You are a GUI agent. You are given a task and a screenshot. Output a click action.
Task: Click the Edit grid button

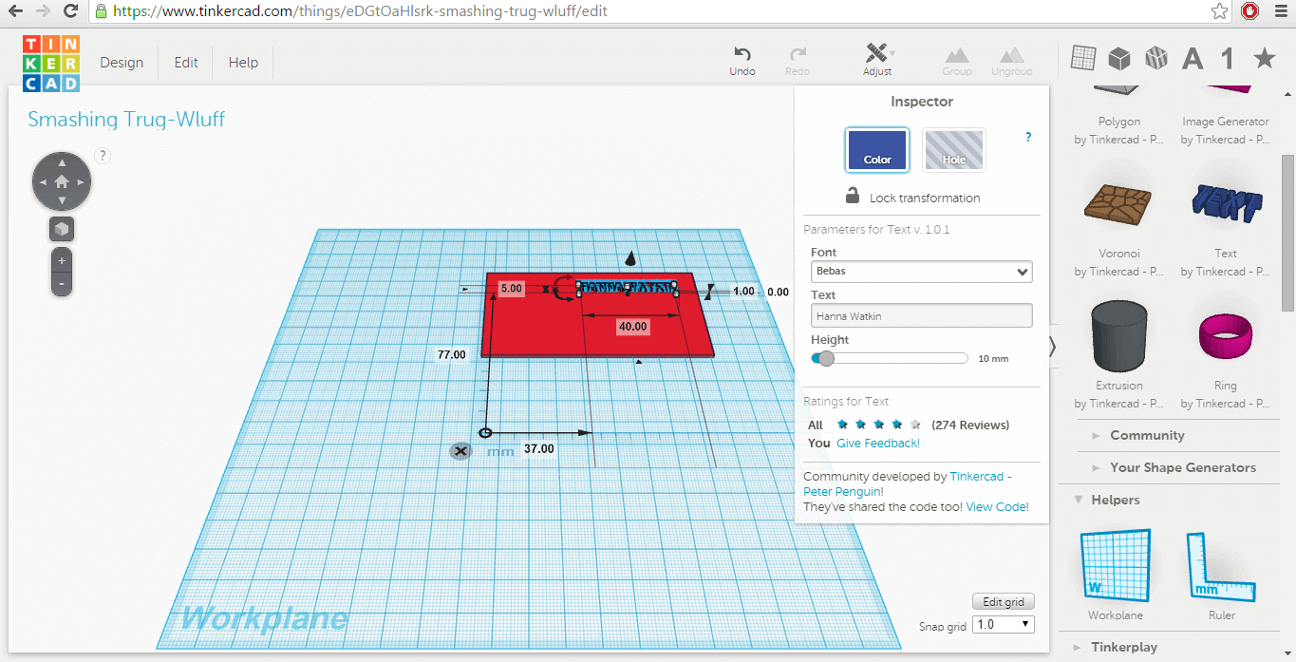point(1004,602)
